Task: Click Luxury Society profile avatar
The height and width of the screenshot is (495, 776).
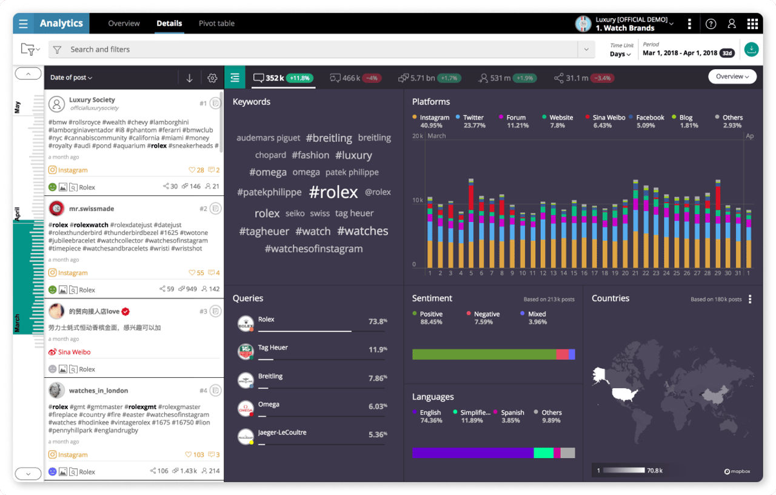Action: click(x=57, y=104)
